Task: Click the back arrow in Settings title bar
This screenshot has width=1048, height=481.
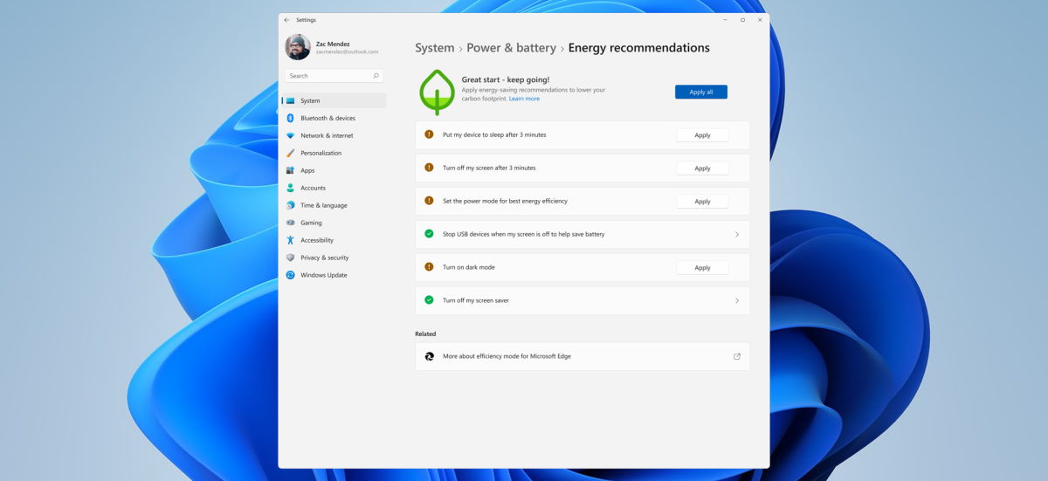Action: click(x=286, y=20)
